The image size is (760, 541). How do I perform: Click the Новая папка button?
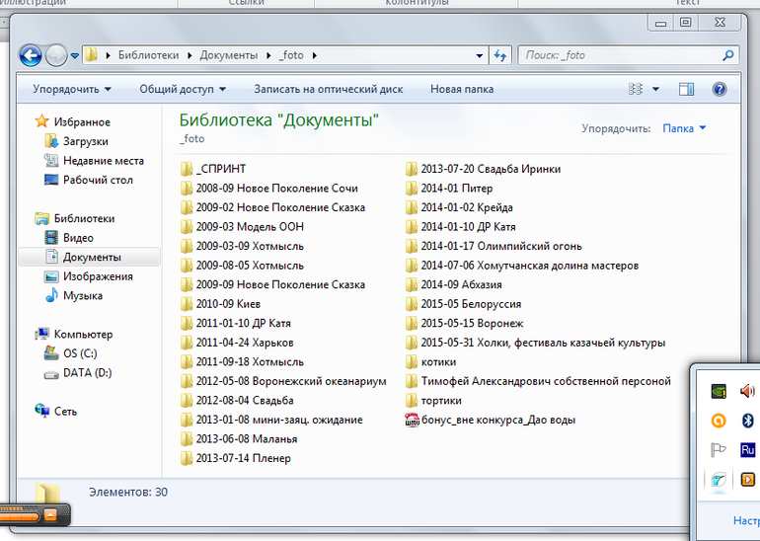(x=461, y=89)
